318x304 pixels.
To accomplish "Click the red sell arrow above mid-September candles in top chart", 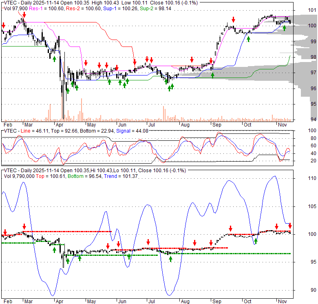I will (x=234, y=20).
